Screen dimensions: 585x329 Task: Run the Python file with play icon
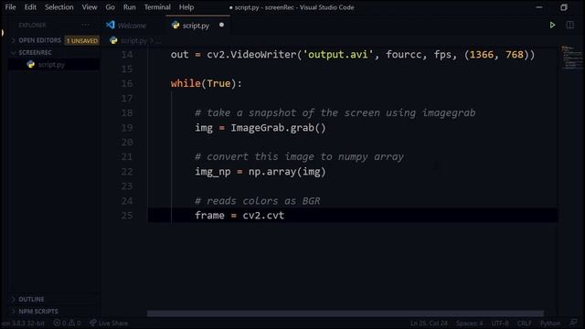[x=552, y=25]
